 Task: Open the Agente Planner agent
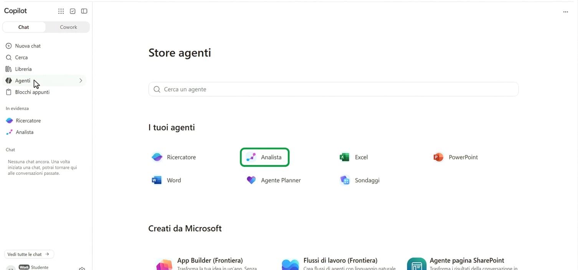pos(274,180)
